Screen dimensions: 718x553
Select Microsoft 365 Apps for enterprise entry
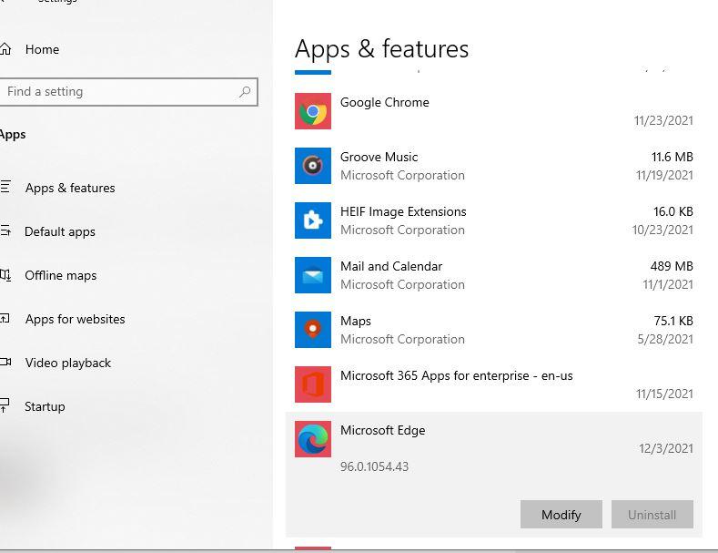point(457,375)
